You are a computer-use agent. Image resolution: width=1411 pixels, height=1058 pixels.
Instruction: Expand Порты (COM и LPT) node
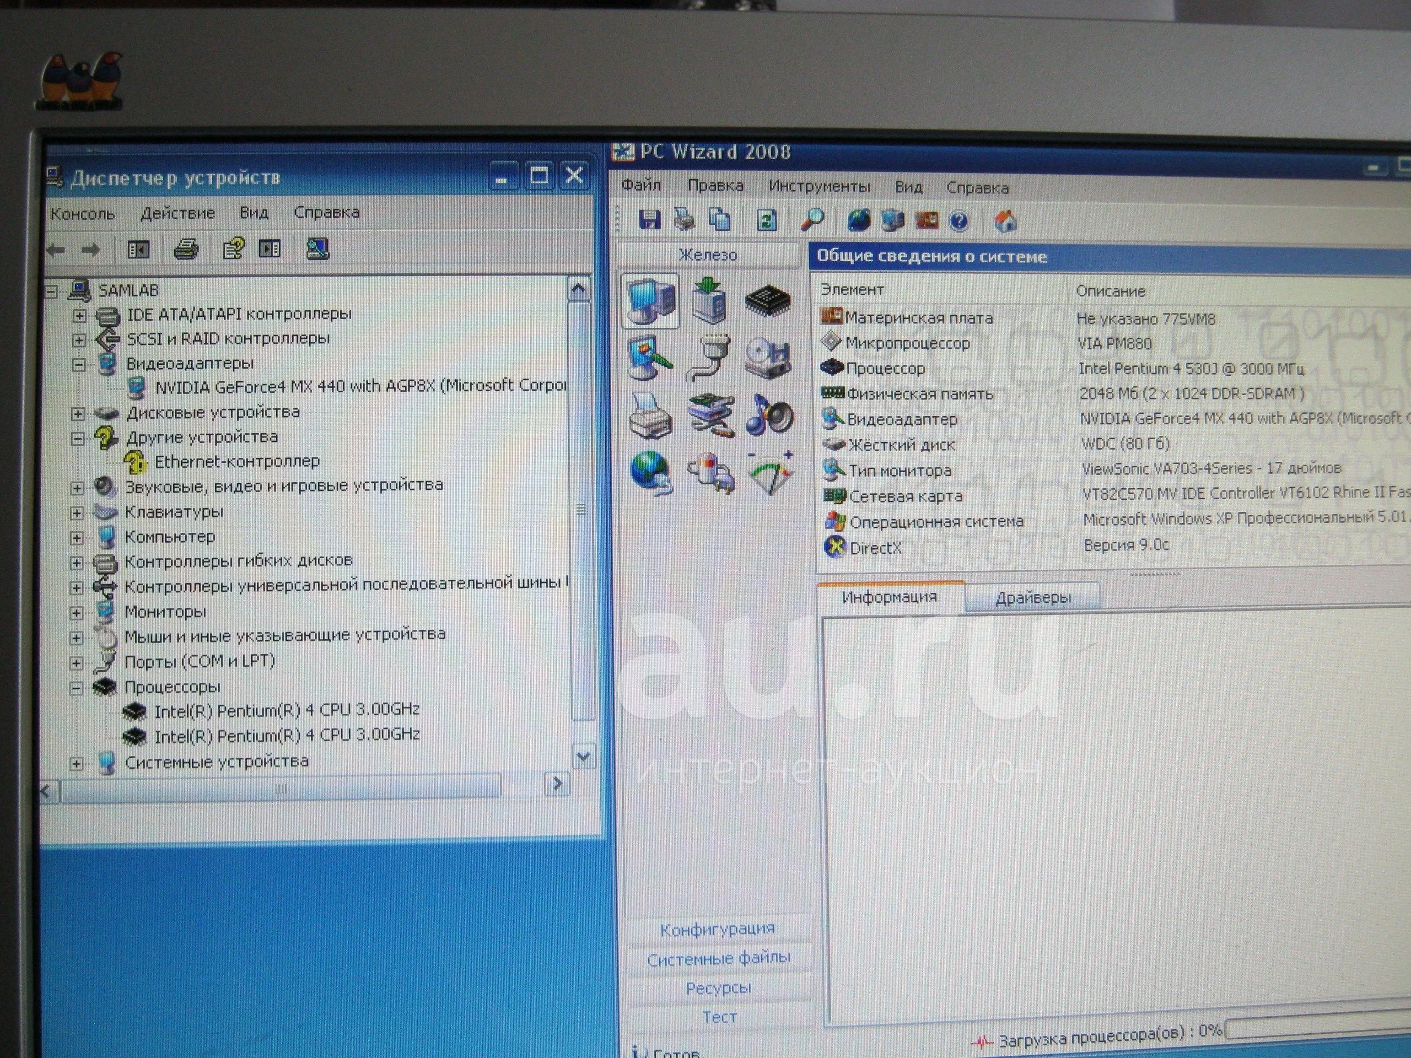click(x=77, y=663)
